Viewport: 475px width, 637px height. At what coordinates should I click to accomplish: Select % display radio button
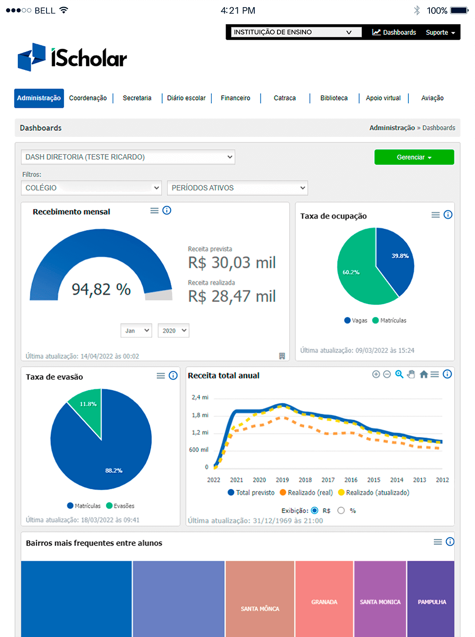pos(341,510)
